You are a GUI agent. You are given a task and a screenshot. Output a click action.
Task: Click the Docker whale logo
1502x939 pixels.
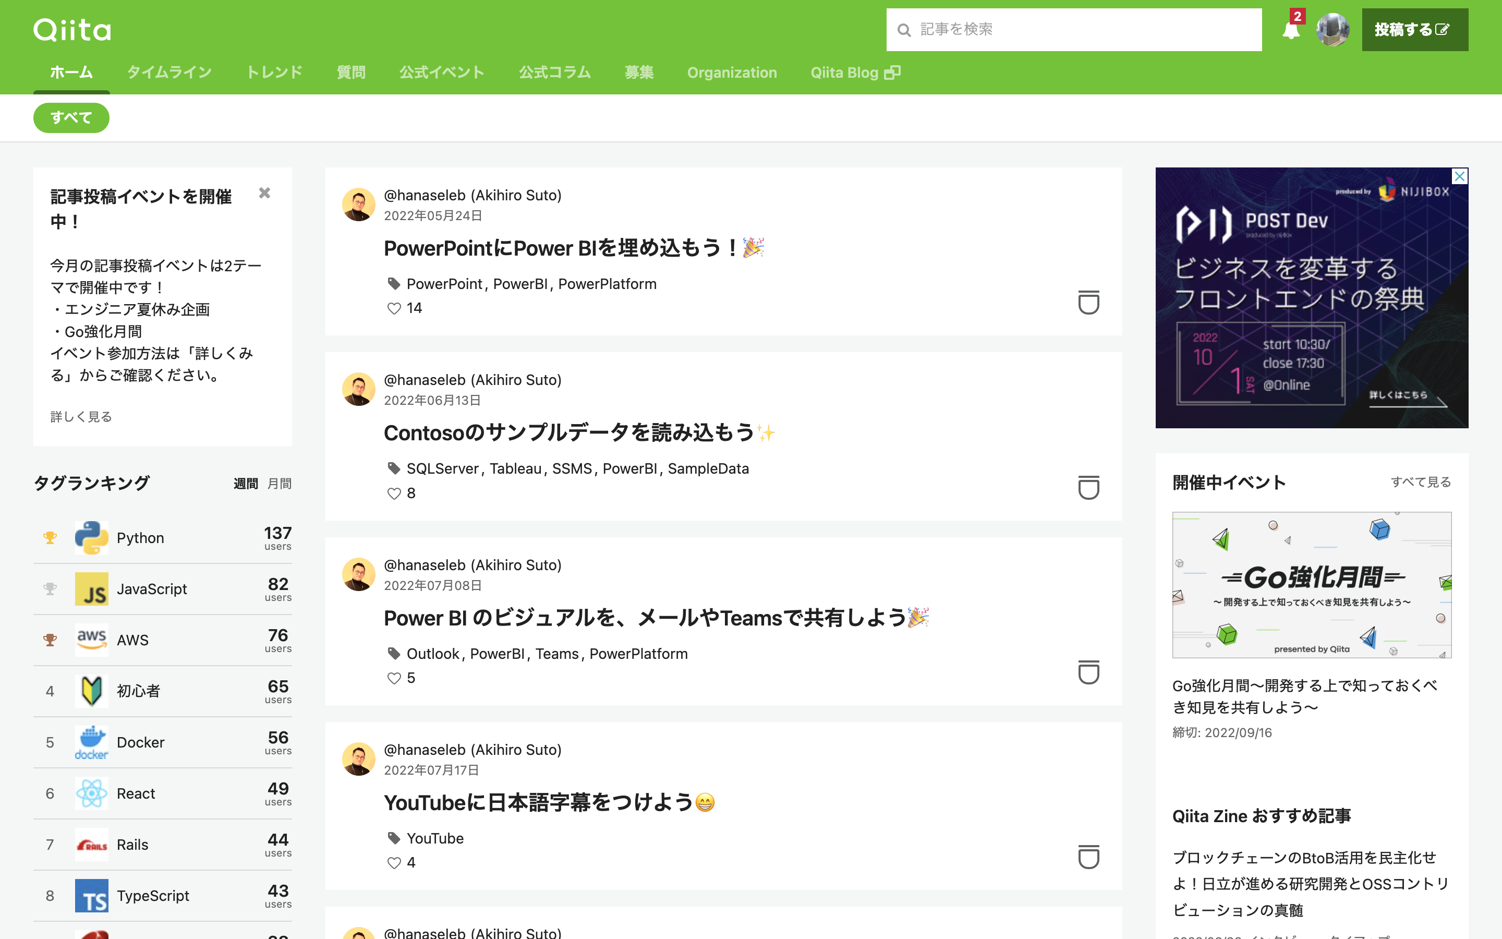point(91,742)
